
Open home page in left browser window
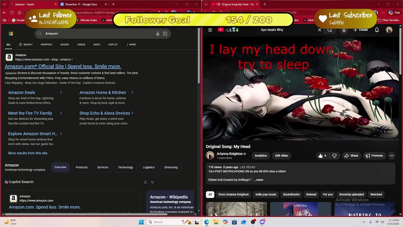pyautogui.click(x=20, y=13)
